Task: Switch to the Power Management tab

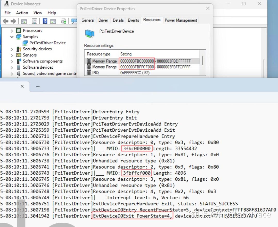Action: pyautogui.click(x=181, y=20)
